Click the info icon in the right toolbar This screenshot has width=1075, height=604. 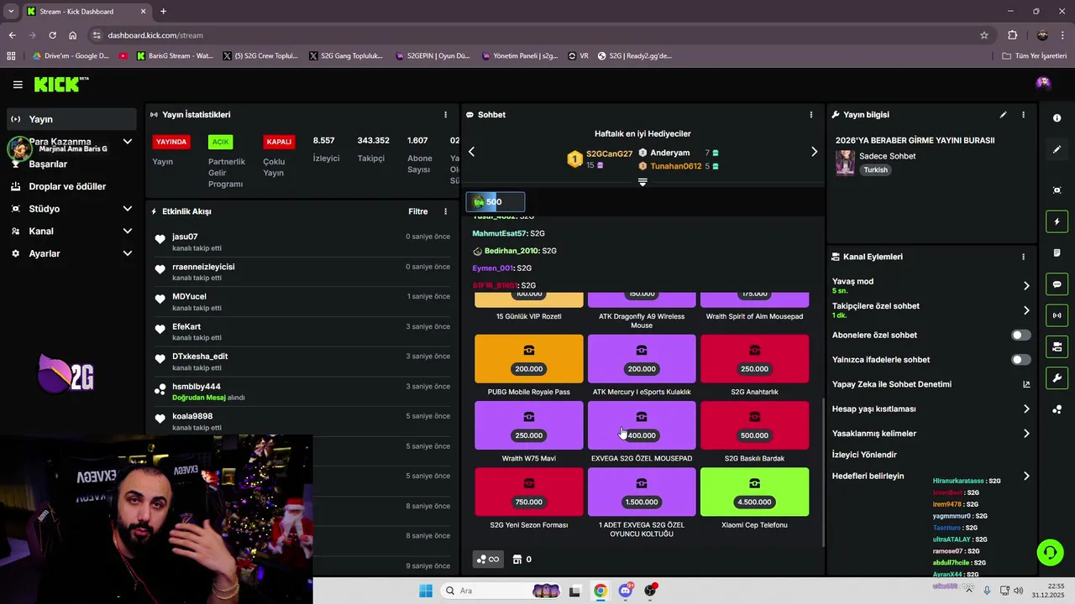click(1057, 118)
